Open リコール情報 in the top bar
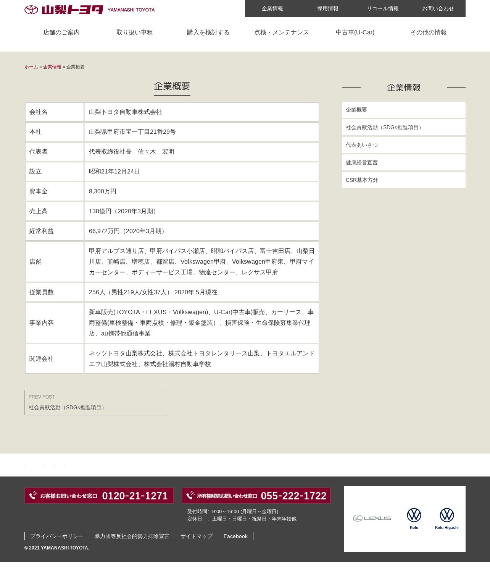 point(383,8)
